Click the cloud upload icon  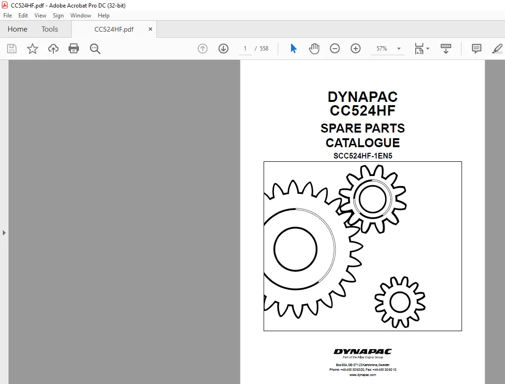pos(53,49)
